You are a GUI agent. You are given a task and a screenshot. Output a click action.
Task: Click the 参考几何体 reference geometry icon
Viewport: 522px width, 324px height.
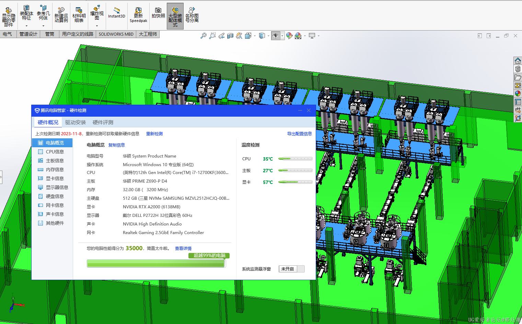click(43, 13)
